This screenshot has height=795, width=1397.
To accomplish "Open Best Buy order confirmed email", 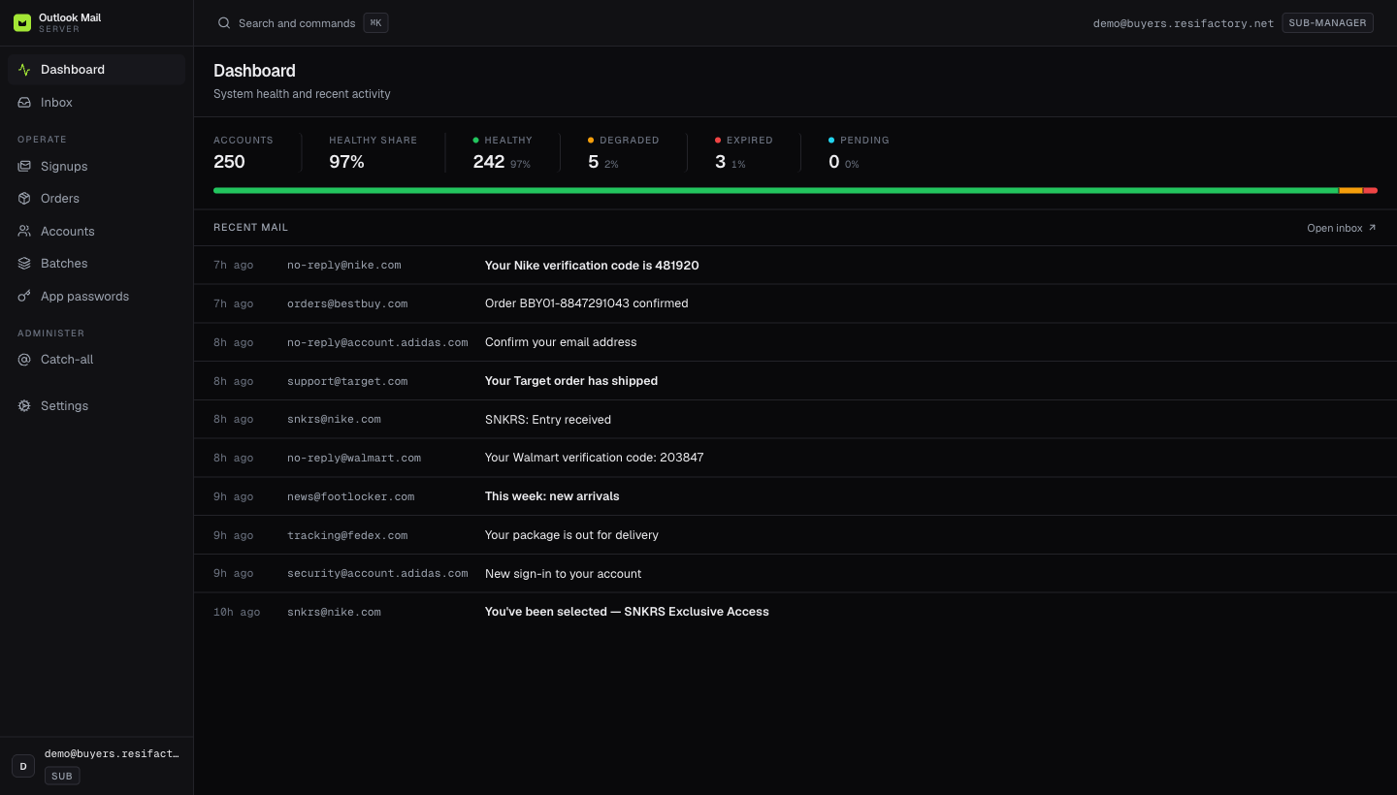I will point(796,303).
